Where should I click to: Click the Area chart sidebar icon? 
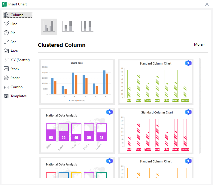pos(6,51)
